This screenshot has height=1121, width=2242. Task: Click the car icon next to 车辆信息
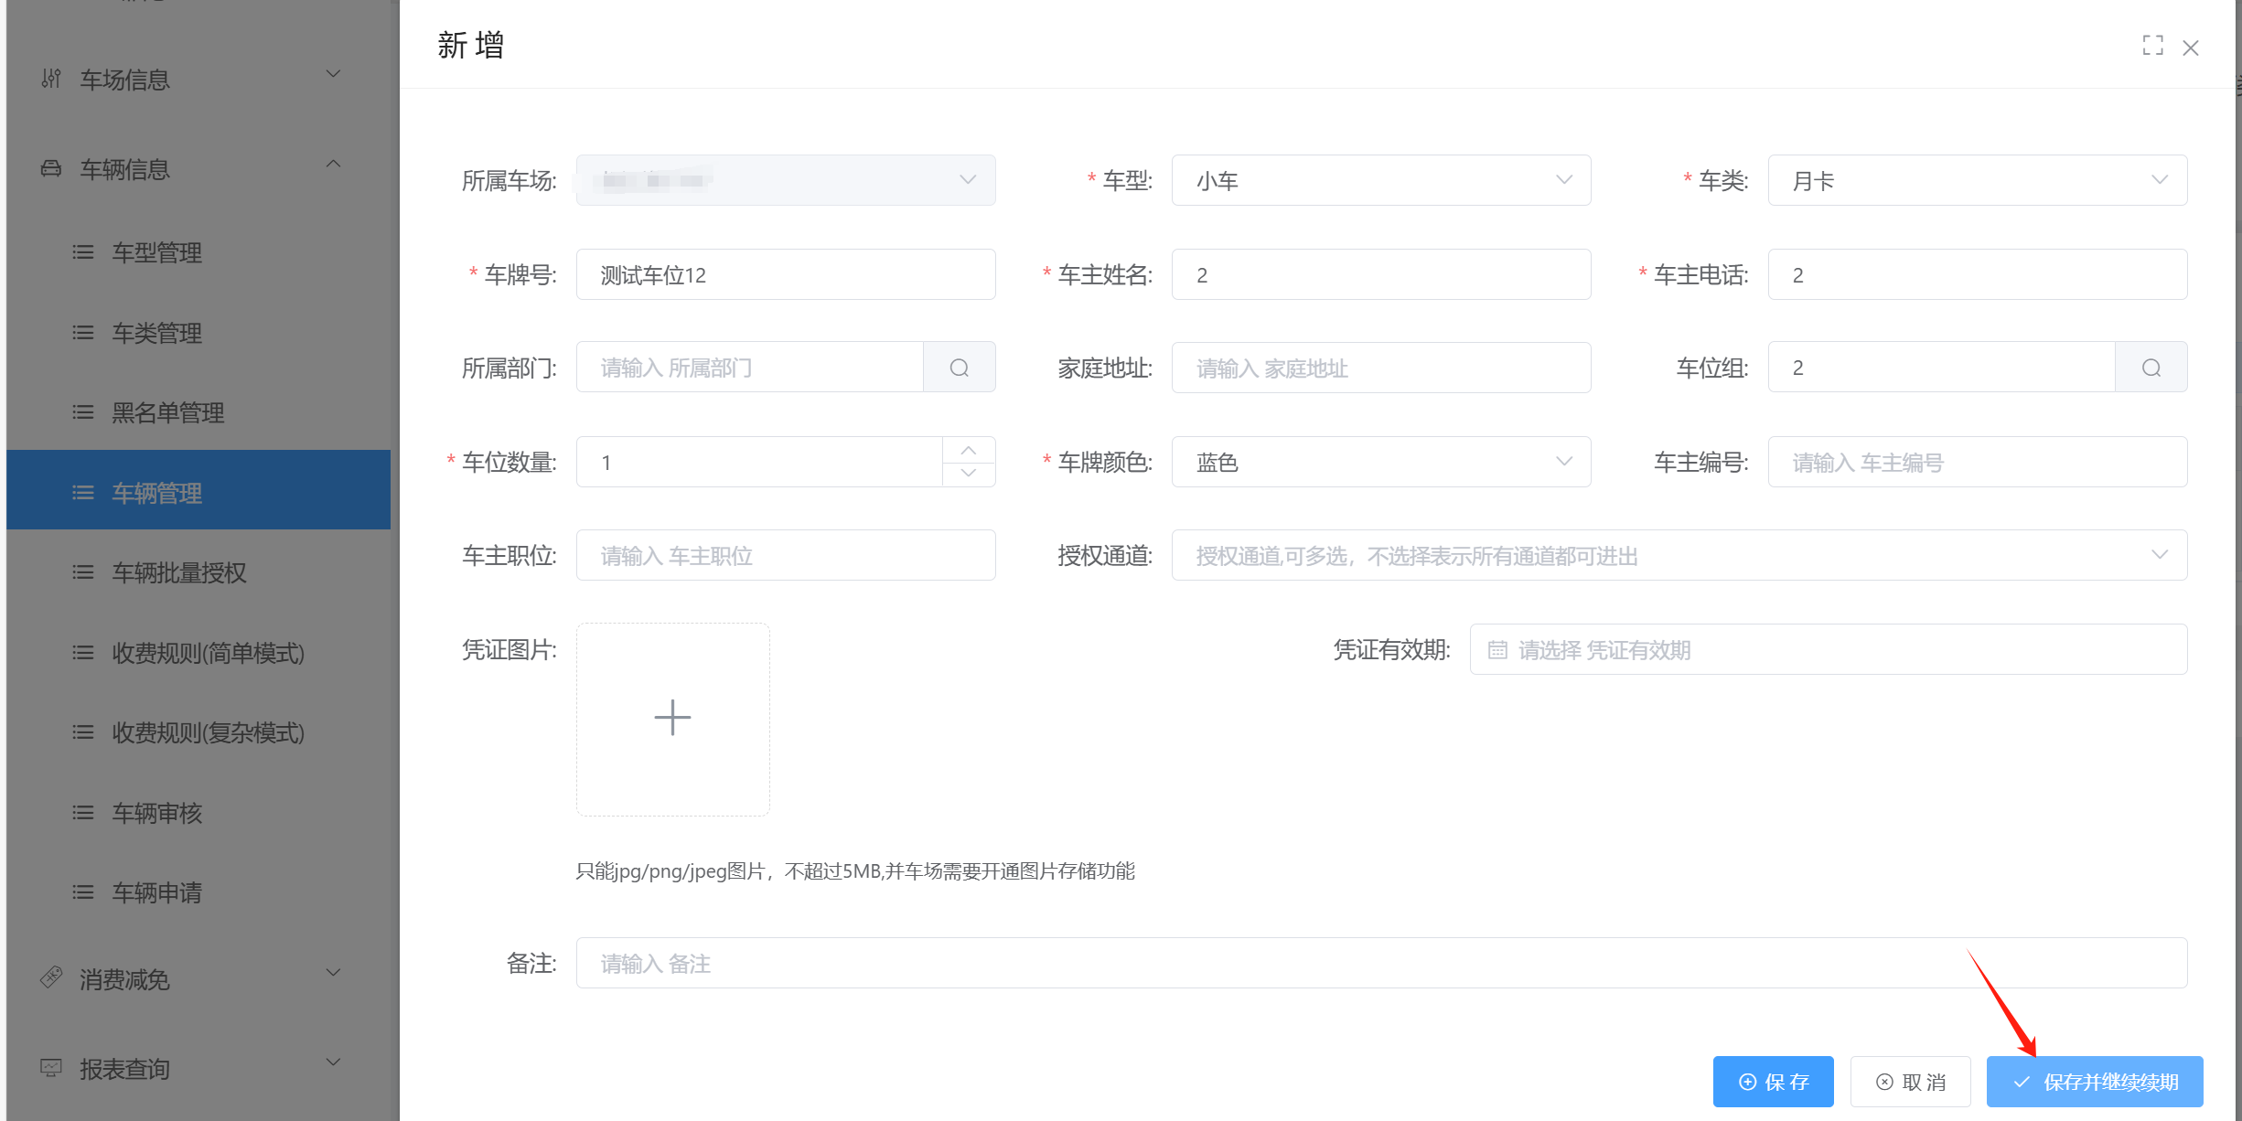(x=51, y=169)
